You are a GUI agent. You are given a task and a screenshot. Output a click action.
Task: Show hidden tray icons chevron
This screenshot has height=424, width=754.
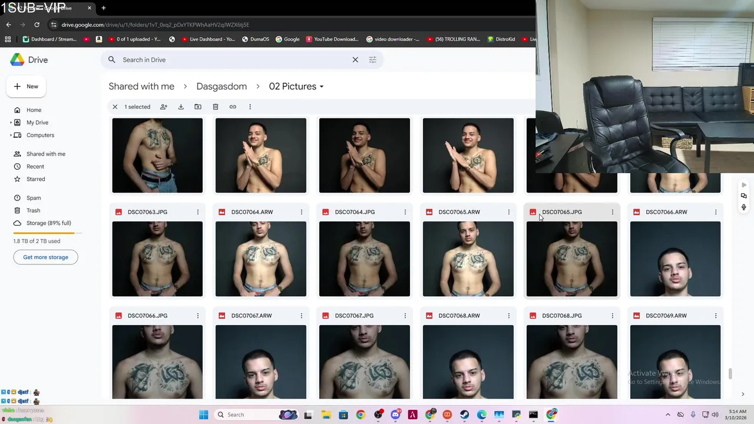pos(667,415)
